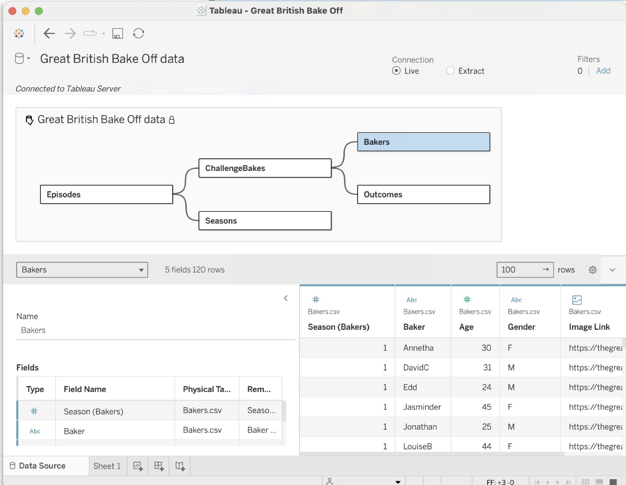Viewport: 626px width, 485px height.
Task: Open the data source cylinder dropdown
Action: click(22, 59)
